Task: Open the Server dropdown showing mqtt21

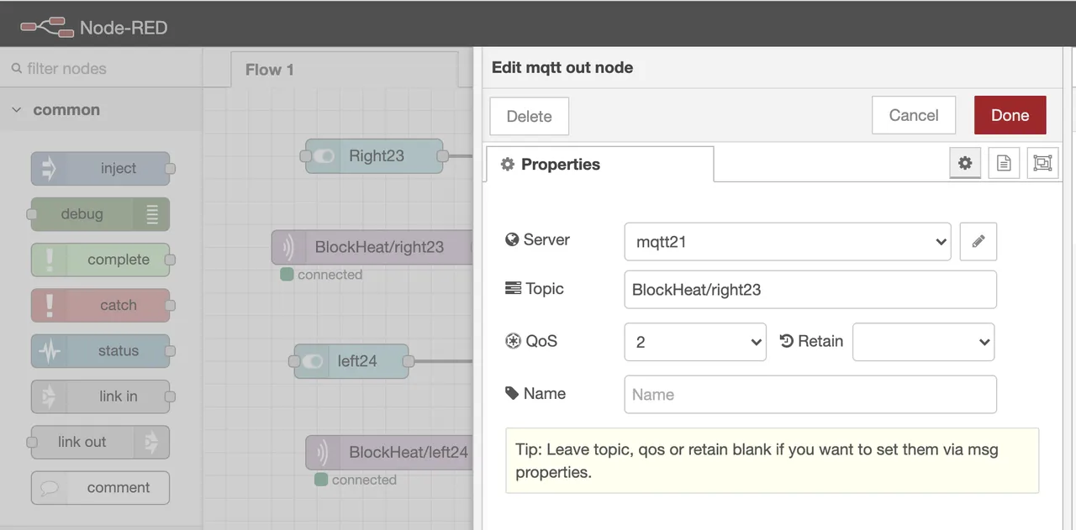Action: pyautogui.click(x=788, y=242)
